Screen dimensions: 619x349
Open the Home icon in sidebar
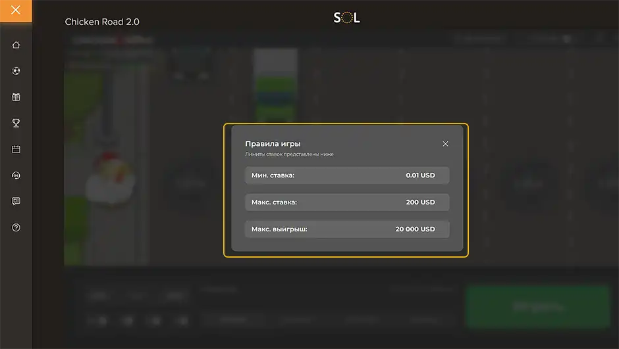pyautogui.click(x=16, y=45)
